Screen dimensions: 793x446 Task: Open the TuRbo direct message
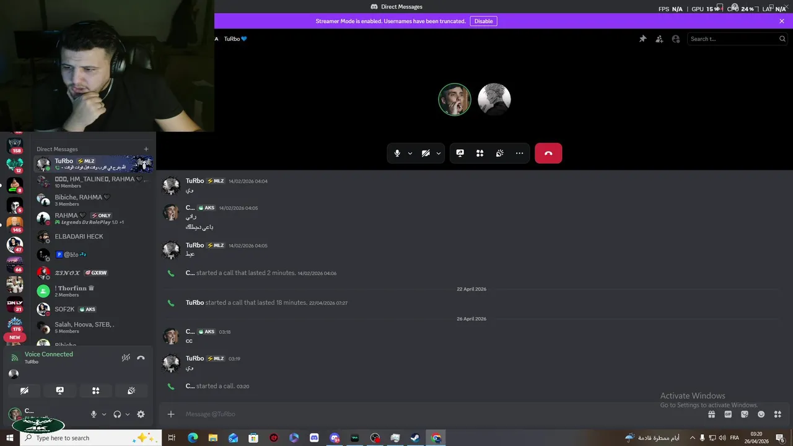click(x=94, y=164)
